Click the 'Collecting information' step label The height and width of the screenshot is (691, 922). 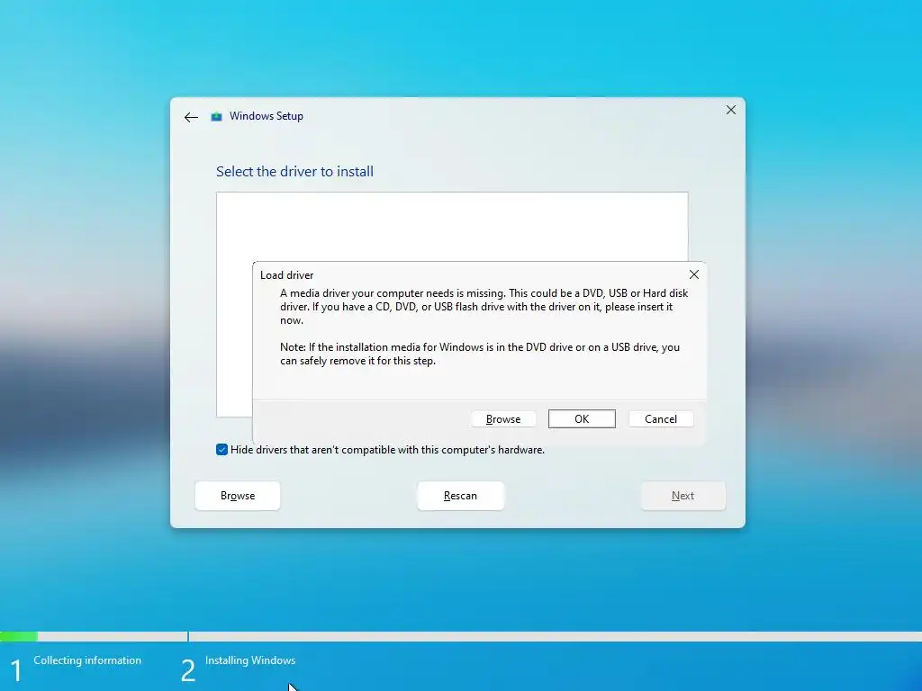pos(87,660)
